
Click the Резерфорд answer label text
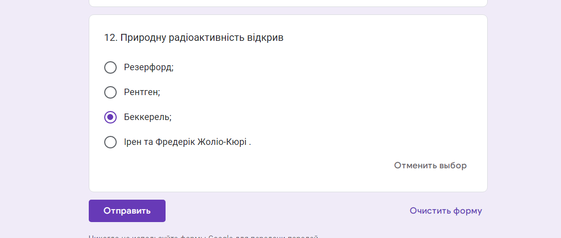tap(149, 67)
